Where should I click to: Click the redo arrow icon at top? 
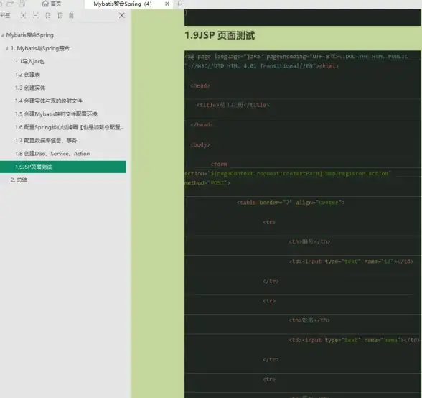coord(11,4)
